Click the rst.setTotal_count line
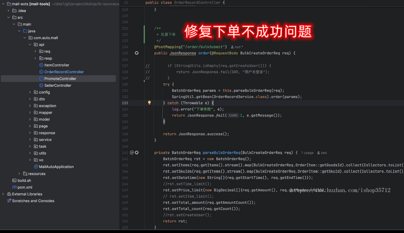The height and width of the screenshot is (233, 404). pyautogui.click(x=201, y=208)
